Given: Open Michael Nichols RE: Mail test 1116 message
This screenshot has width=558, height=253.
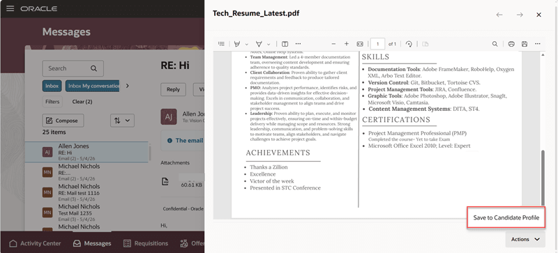Looking at the screenshot, I should tap(86, 193).
